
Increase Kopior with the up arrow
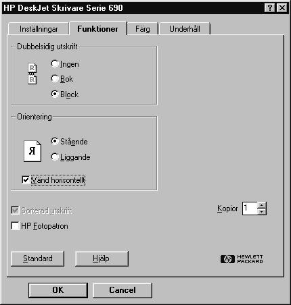pyautogui.click(x=262, y=205)
